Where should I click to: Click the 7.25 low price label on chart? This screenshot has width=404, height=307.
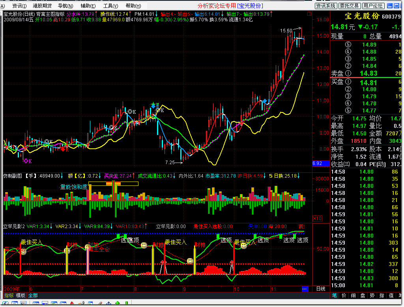[170, 163]
